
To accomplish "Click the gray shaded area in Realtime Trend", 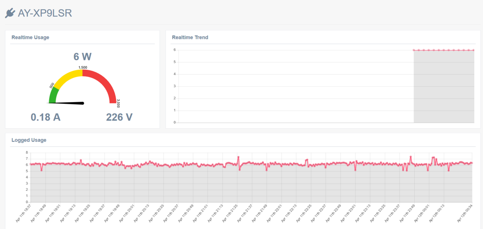I will pos(443,87).
